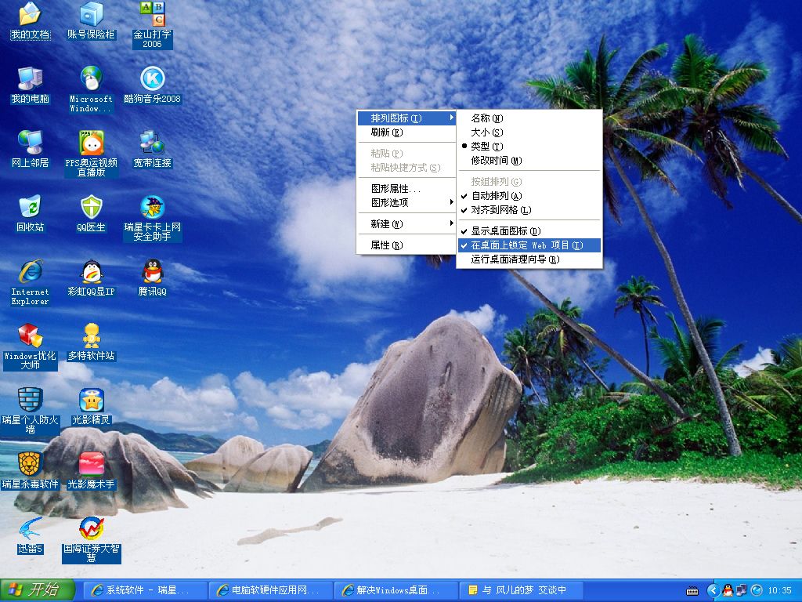The height and width of the screenshot is (602, 802).
Task: Click the 10:35 taskbar clock
Action: click(780, 591)
